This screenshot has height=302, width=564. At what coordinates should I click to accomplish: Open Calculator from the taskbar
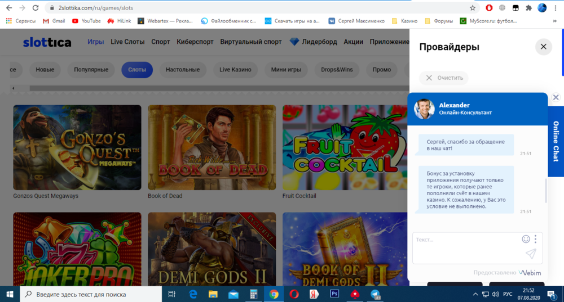click(x=254, y=294)
